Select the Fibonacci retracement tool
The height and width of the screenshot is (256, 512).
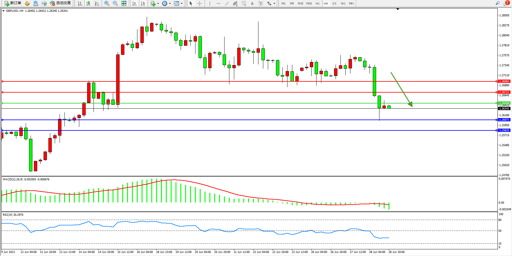pyautogui.click(x=244, y=3)
